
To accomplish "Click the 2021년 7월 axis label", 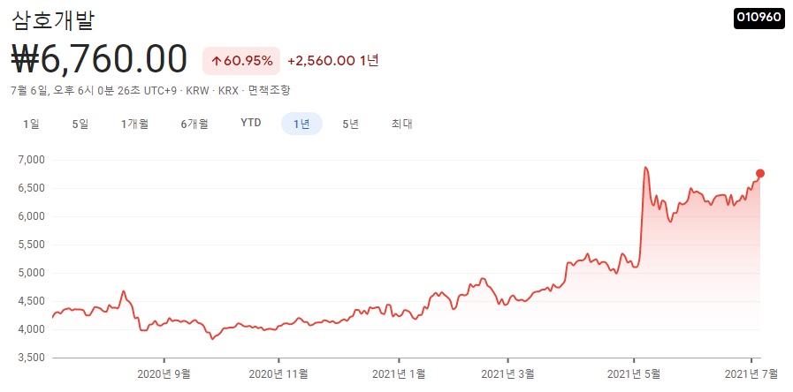I will point(751,374).
